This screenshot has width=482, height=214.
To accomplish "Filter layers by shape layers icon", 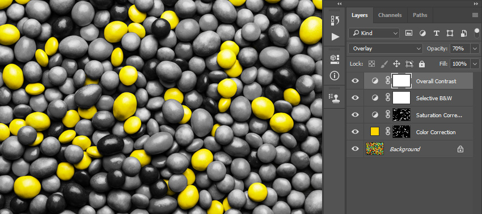I will (x=450, y=33).
